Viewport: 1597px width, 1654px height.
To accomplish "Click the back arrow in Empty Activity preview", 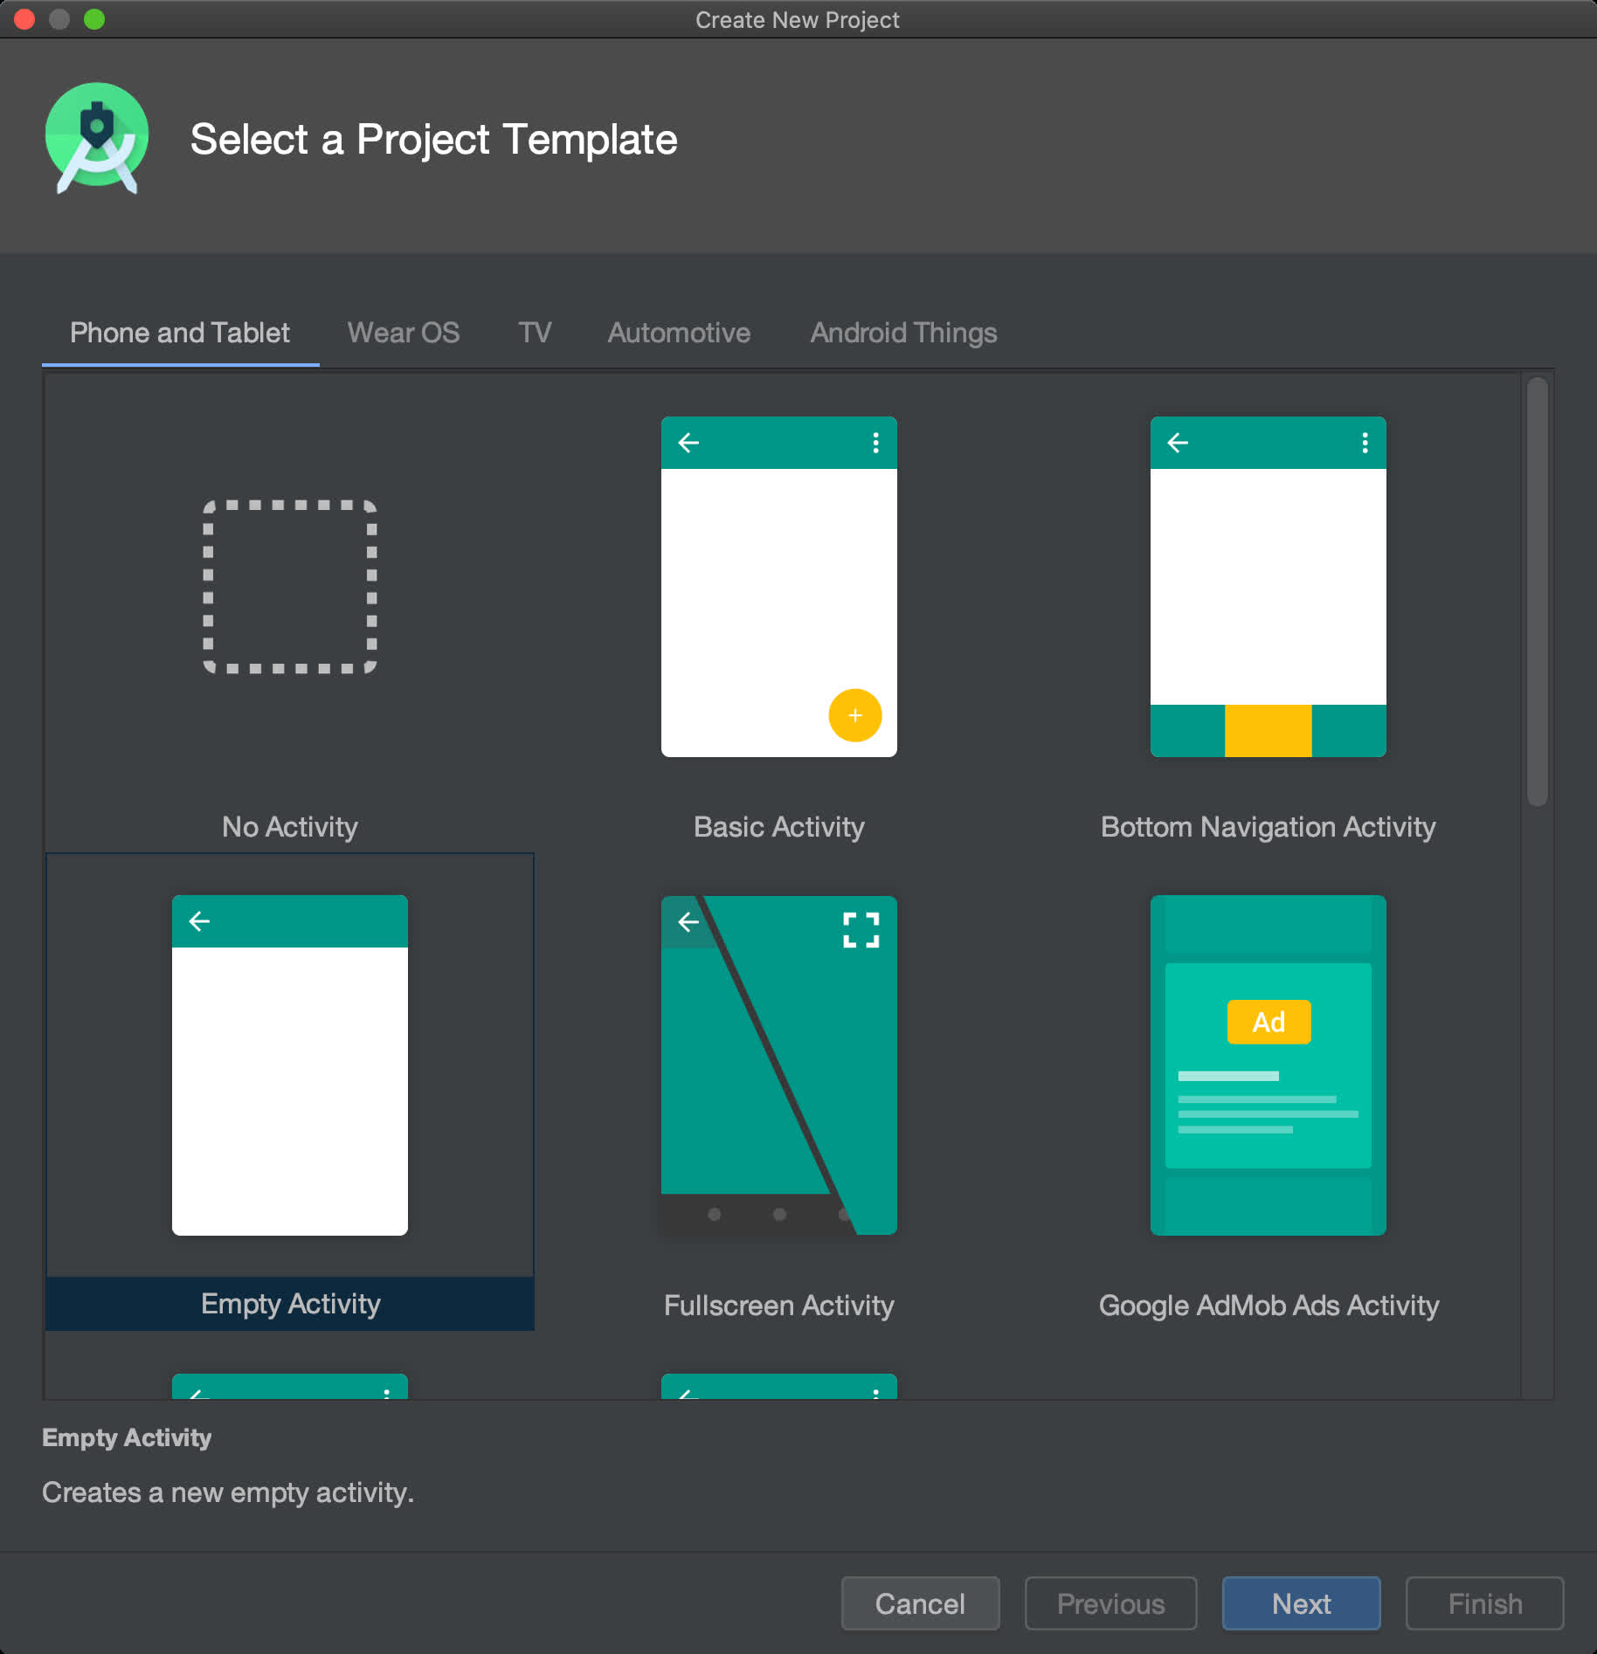I will click(x=200, y=921).
